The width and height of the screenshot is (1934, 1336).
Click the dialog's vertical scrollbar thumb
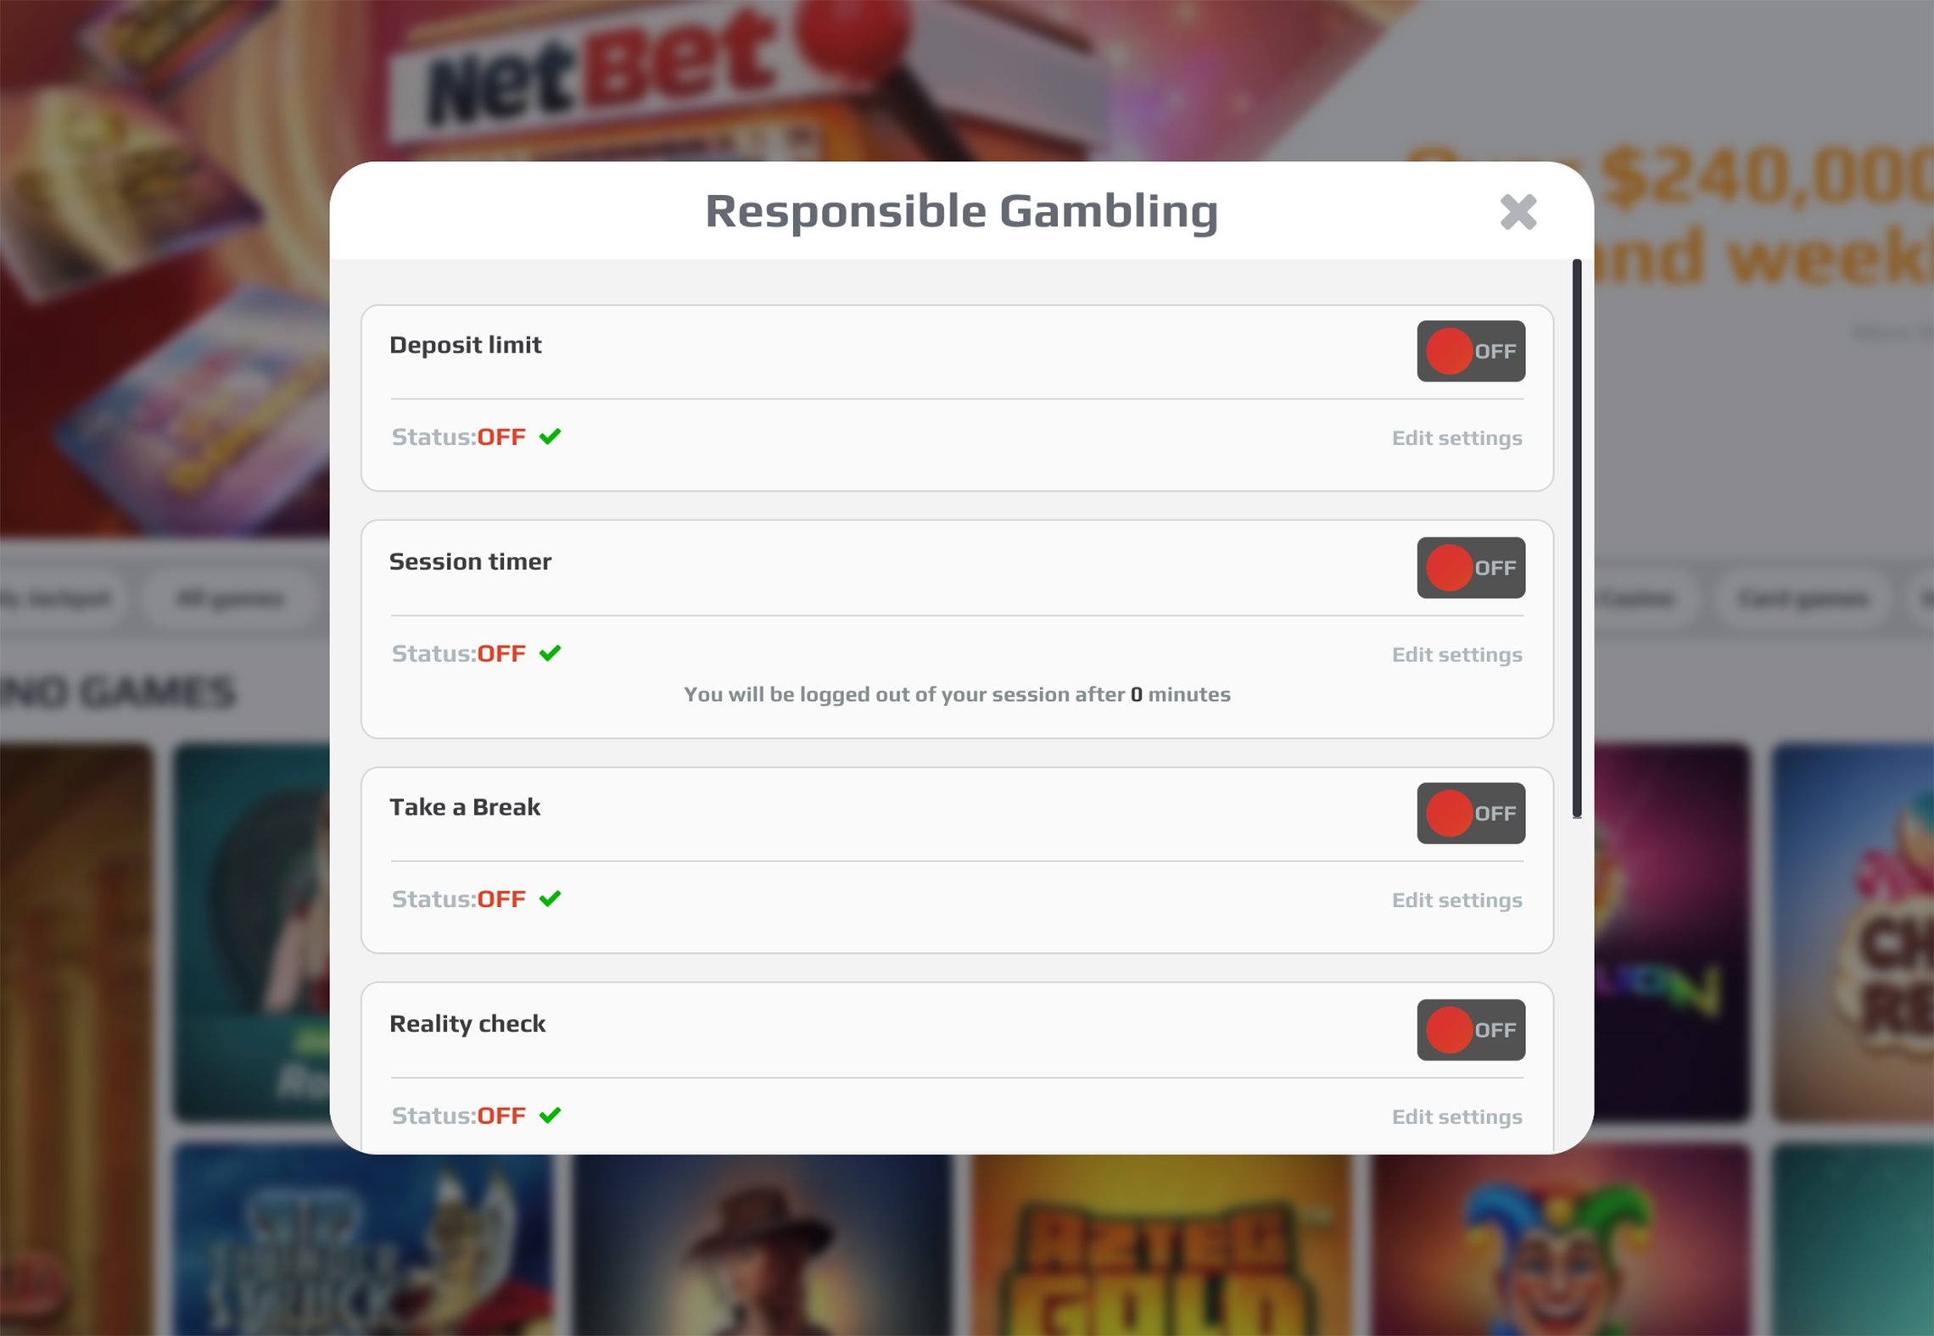click(1576, 538)
